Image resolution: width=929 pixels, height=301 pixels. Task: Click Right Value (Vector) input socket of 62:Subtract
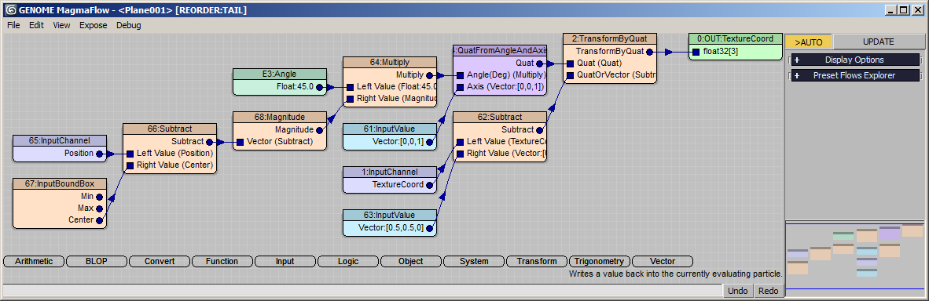coord(461,154)
